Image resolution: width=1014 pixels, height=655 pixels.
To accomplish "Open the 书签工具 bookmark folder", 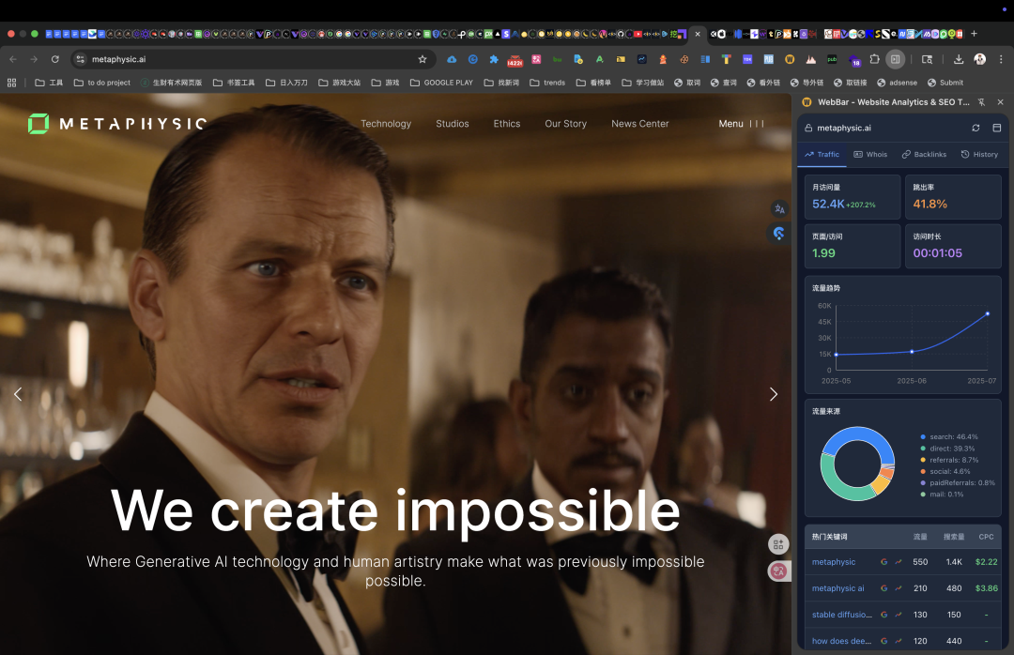I will point(234,83).
